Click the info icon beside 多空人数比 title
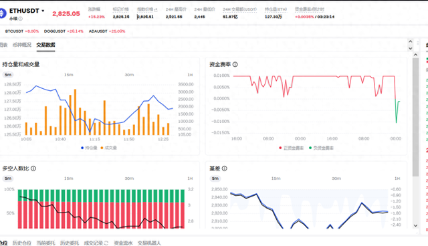Screen dimensions: 428x246 point(33,168)
